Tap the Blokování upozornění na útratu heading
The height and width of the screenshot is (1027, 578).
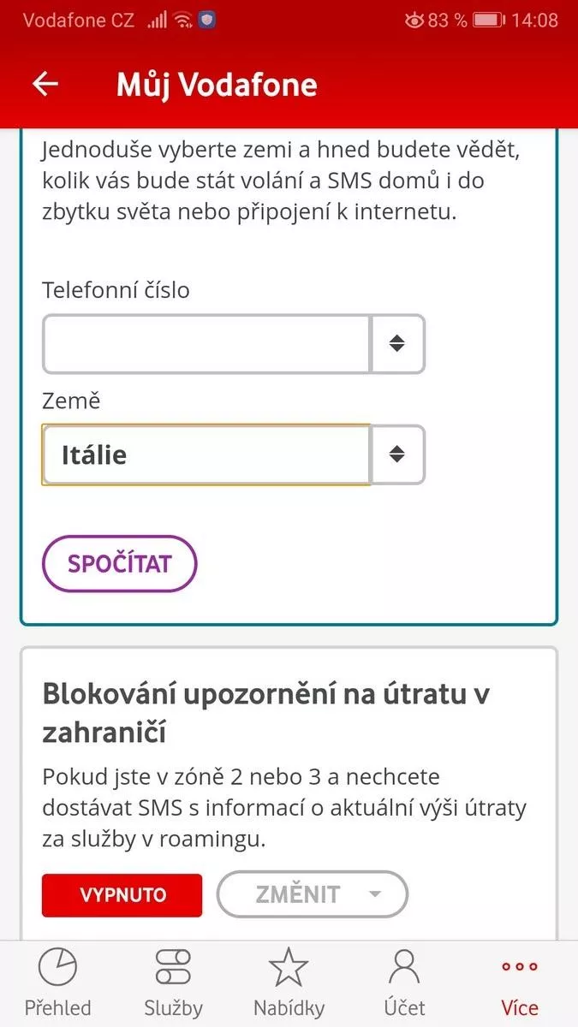pos(265,712)
